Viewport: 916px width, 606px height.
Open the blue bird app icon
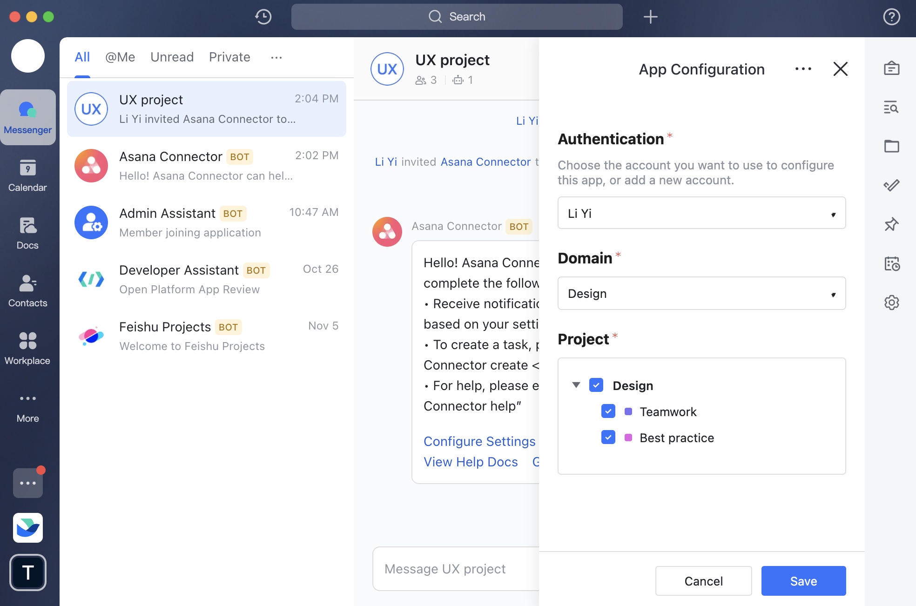28,528
